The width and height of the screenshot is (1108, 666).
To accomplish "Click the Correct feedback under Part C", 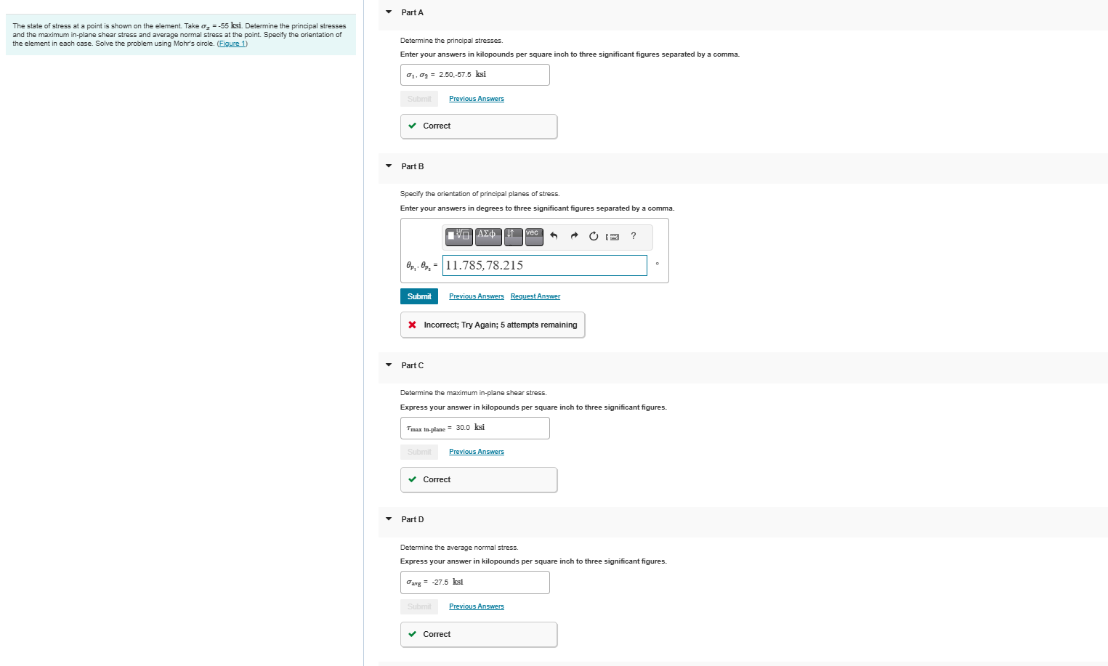I will point(479,480).
